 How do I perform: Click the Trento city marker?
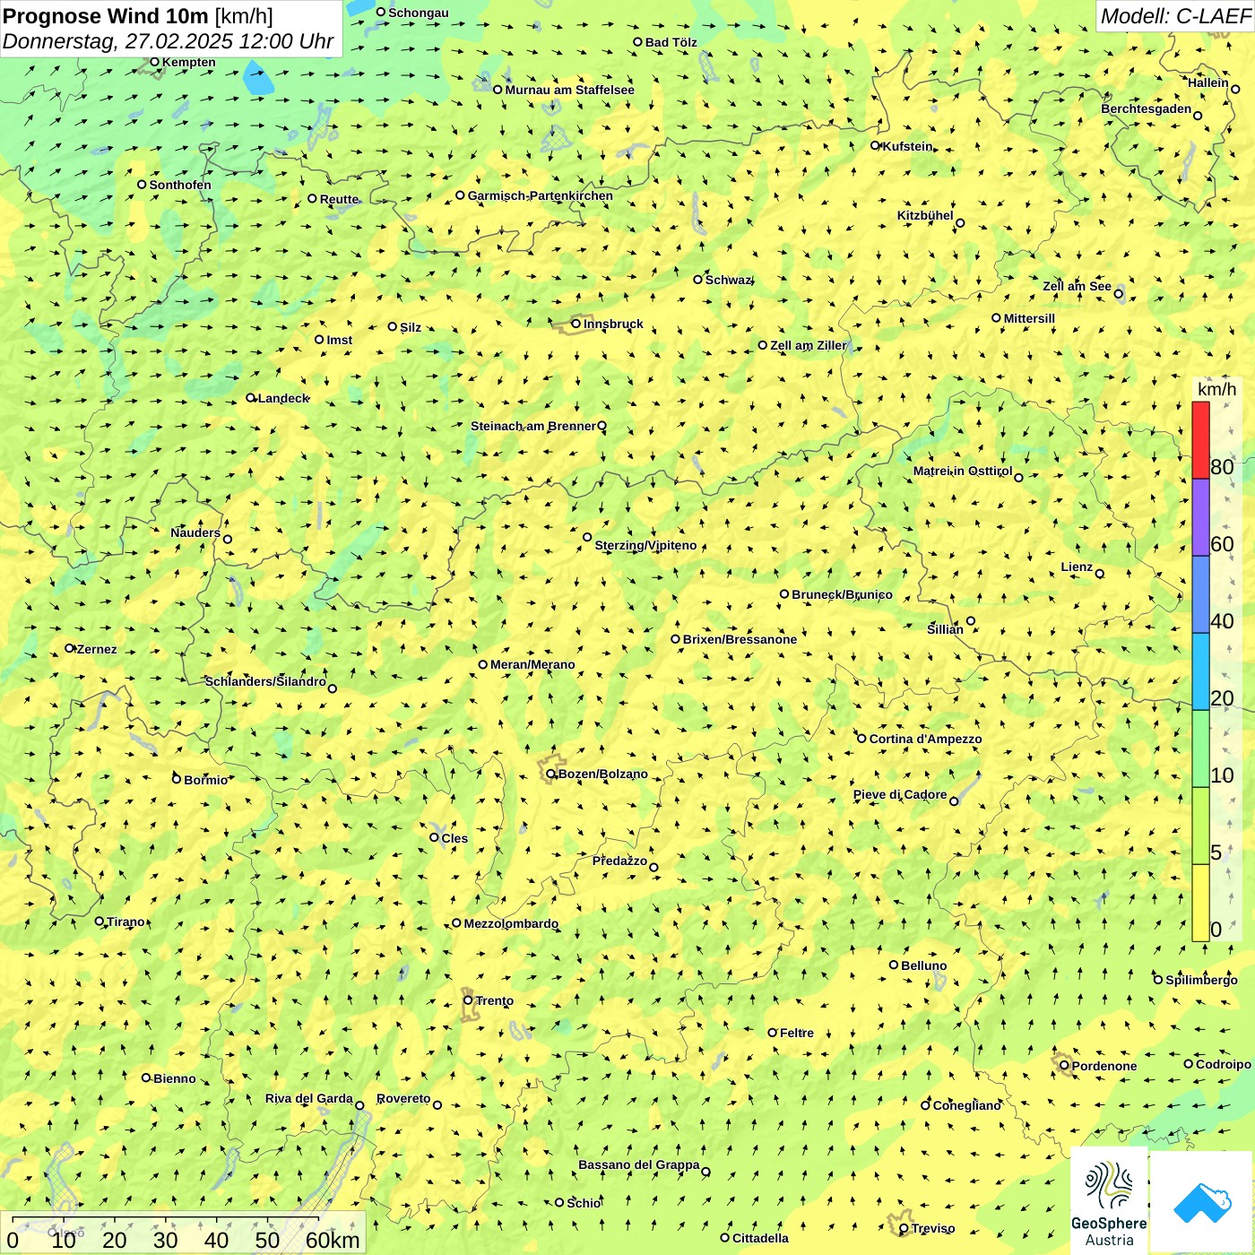click(468, 1000)
